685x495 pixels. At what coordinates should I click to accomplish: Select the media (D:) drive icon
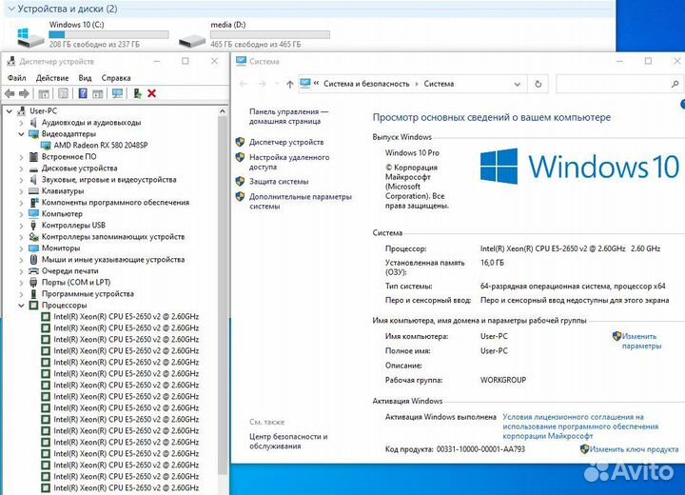point(191,38)
